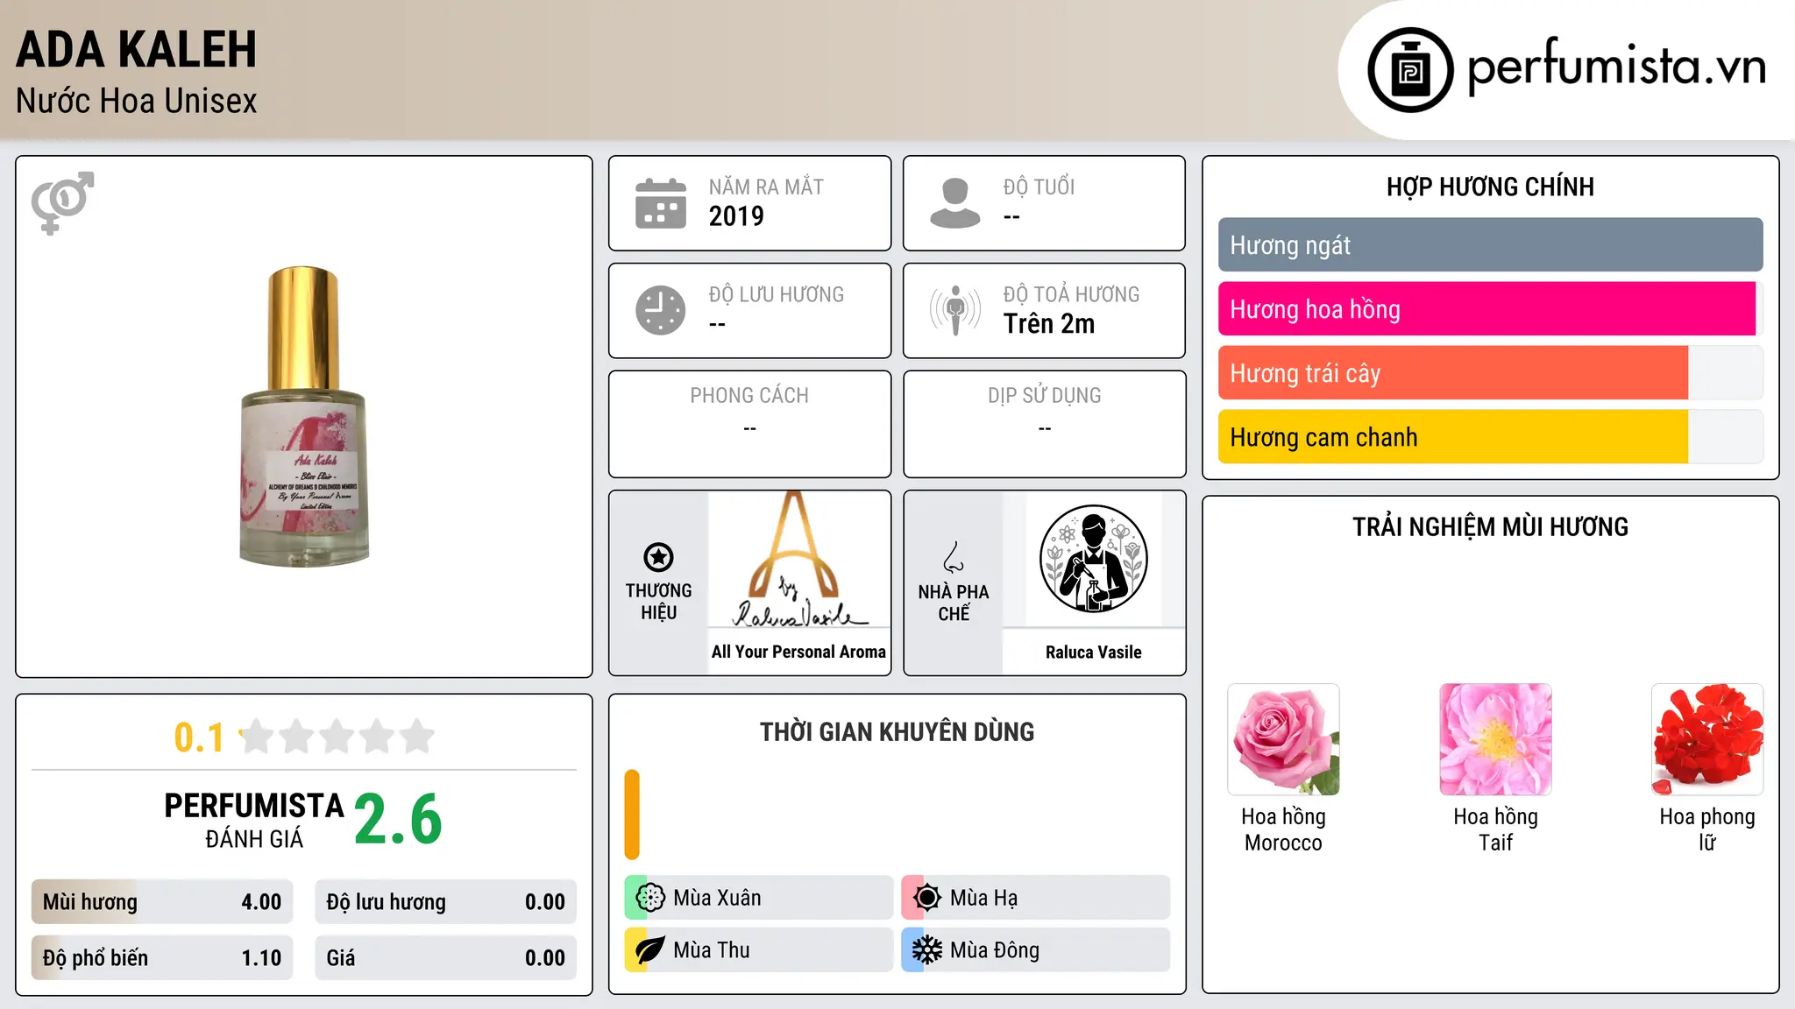Viewport: 1795px width, 1009px height.
Task: Click the five-star rating row
Action: pos(337,737)
